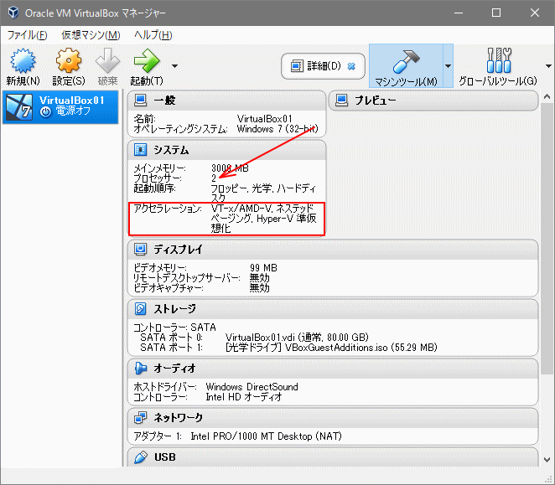Click the 詳細(D) details button
The image size is (555, 485).
coord(323,66)
